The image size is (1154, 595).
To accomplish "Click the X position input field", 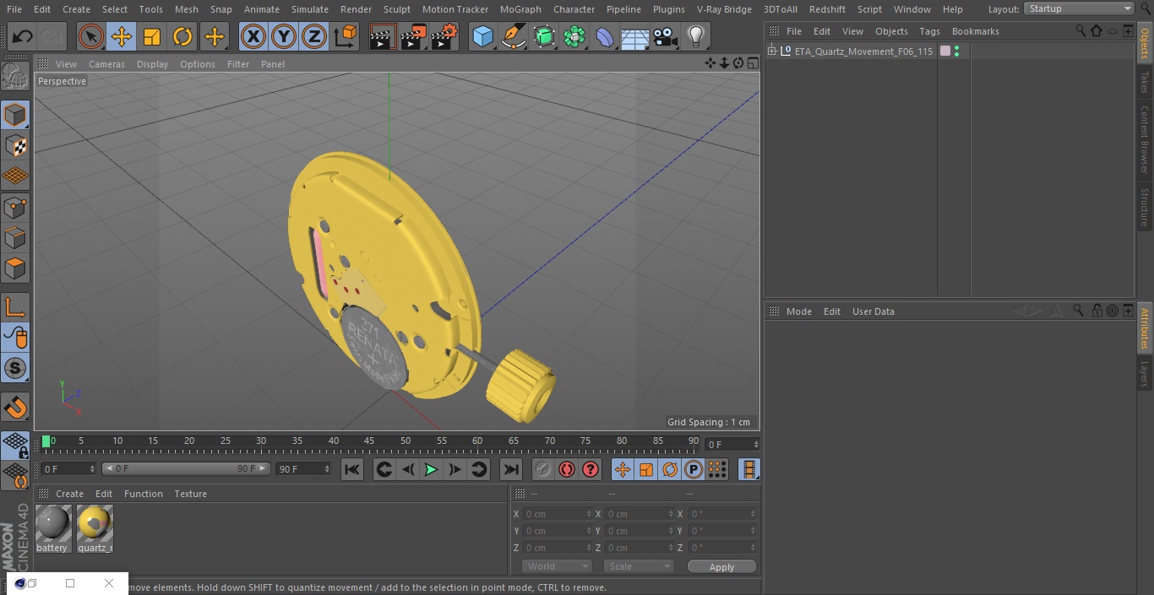I will (x=558, y=514).
